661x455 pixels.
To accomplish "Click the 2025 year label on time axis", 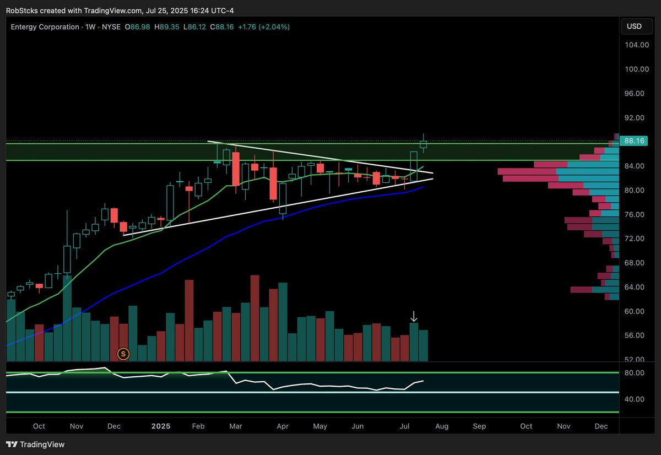I will click(x=160, y=426).
